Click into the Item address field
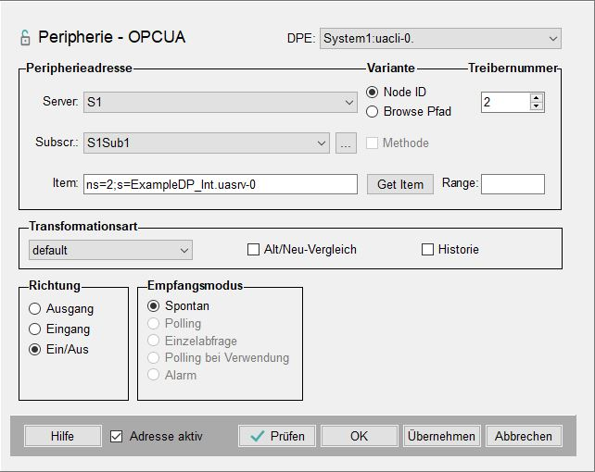 [220, 184]
